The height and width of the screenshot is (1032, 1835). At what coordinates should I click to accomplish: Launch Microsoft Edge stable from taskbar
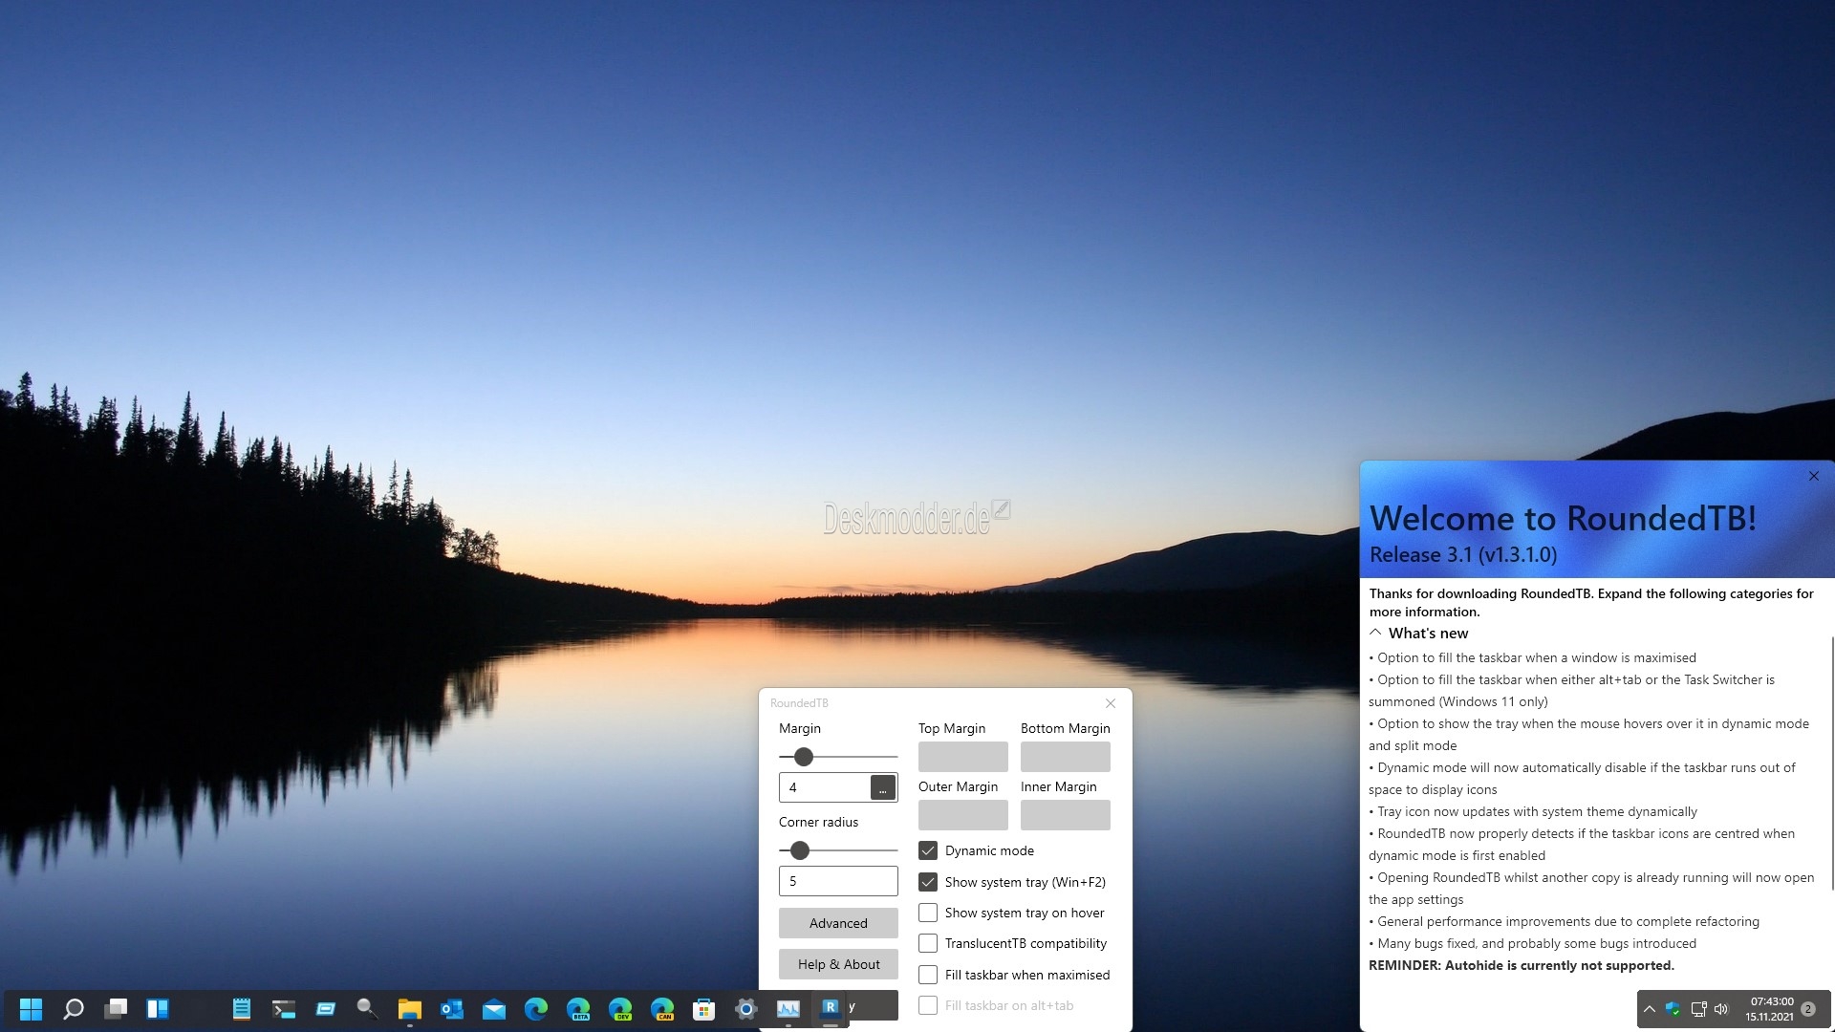pos(536,1009)
